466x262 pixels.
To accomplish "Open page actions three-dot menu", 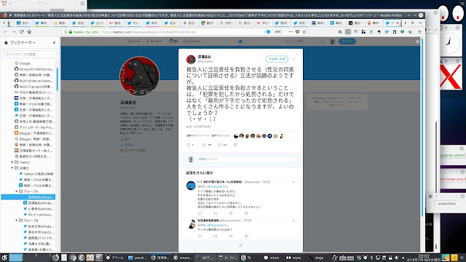I will (x=291, y=32).
